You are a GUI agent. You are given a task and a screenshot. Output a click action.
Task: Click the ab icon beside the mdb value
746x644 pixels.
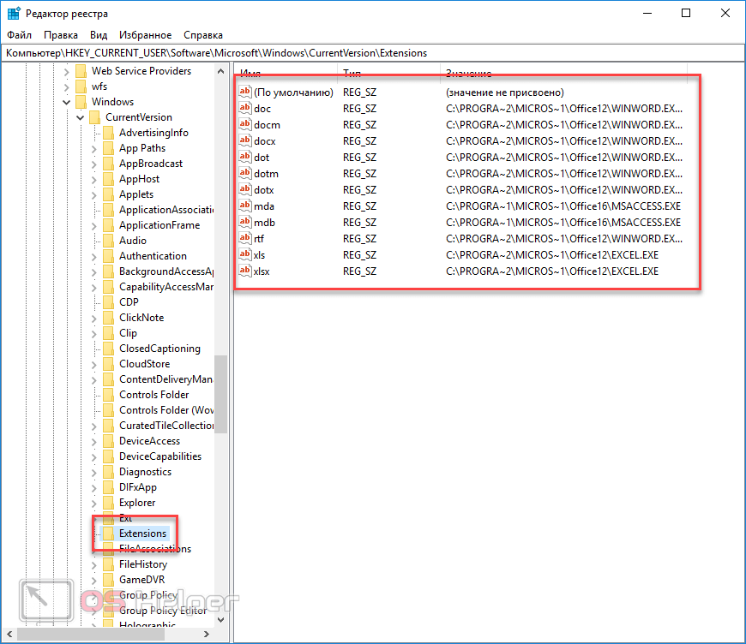(245, 223)
